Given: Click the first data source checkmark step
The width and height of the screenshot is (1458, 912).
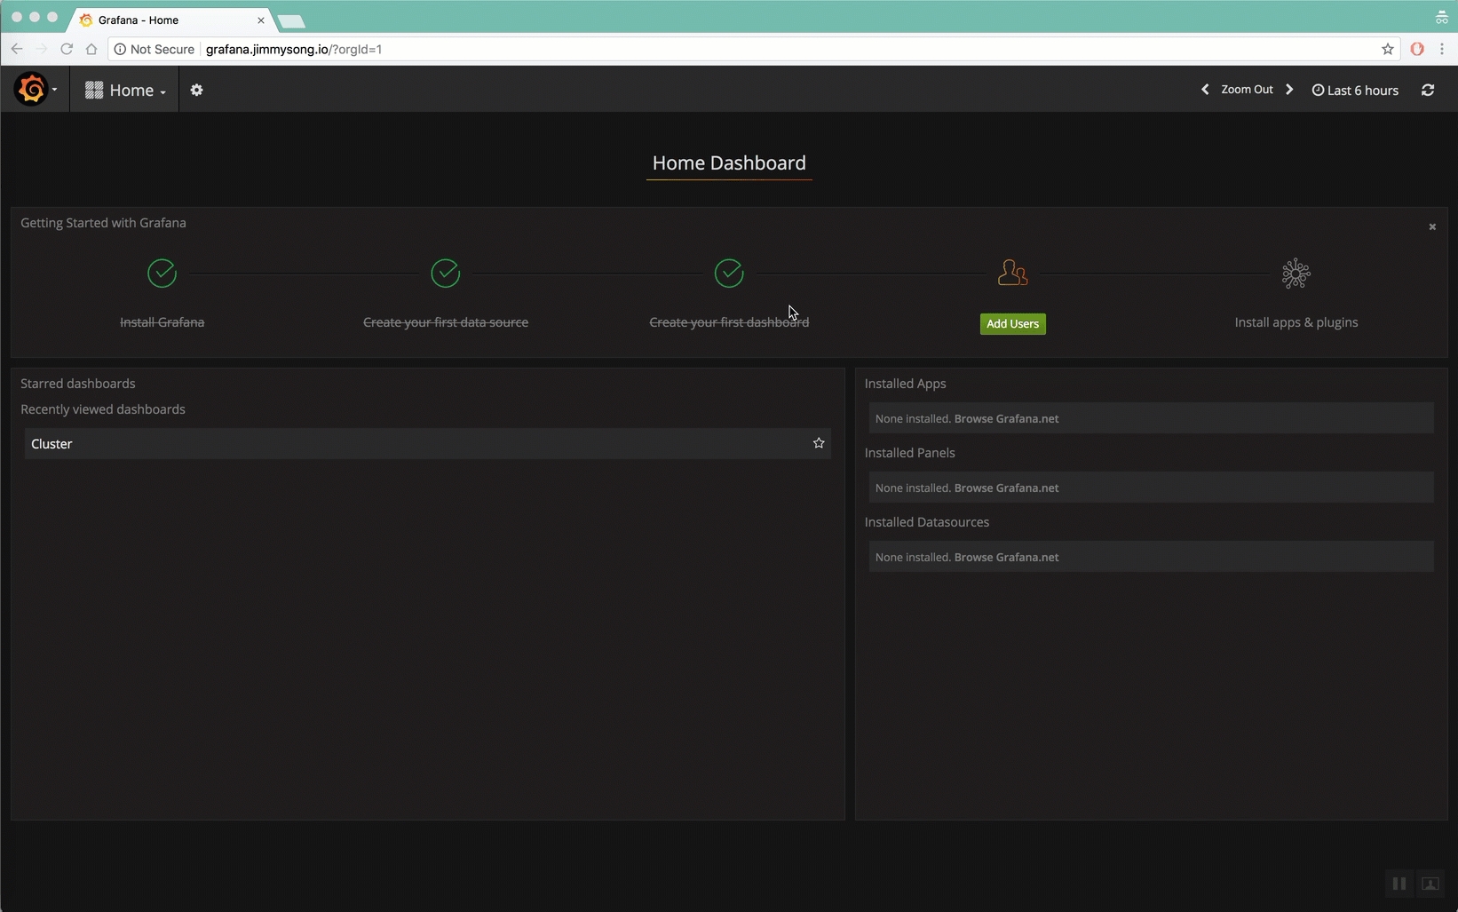Looking at the screenshot, I should coord(445,274).
